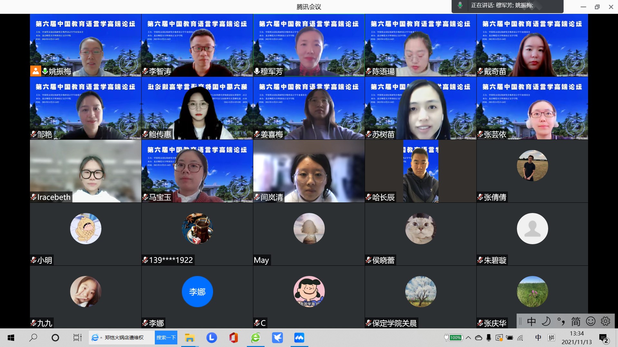Open the Windows Start menu
618x347 pixels.
point(11,338)
